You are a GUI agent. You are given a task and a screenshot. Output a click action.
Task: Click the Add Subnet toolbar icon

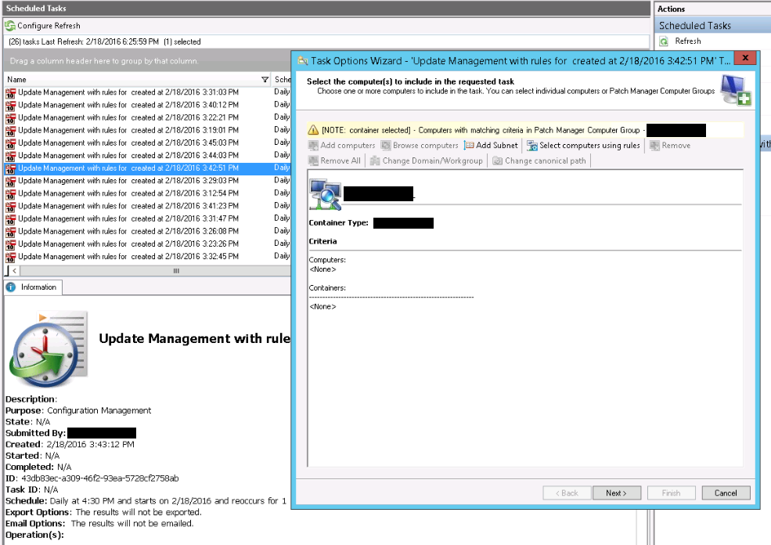[x=469, y=146]
